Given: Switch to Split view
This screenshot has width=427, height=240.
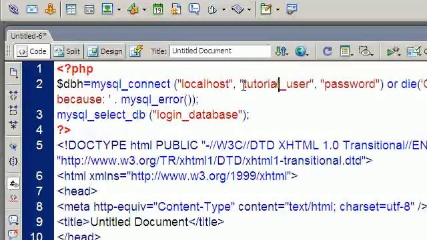Looking at the screenshot, I should click(x=67, y=51).
